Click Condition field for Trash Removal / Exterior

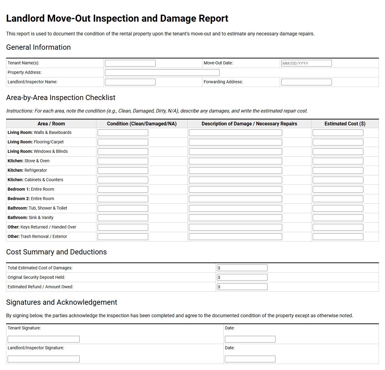[x=123, y=237]
